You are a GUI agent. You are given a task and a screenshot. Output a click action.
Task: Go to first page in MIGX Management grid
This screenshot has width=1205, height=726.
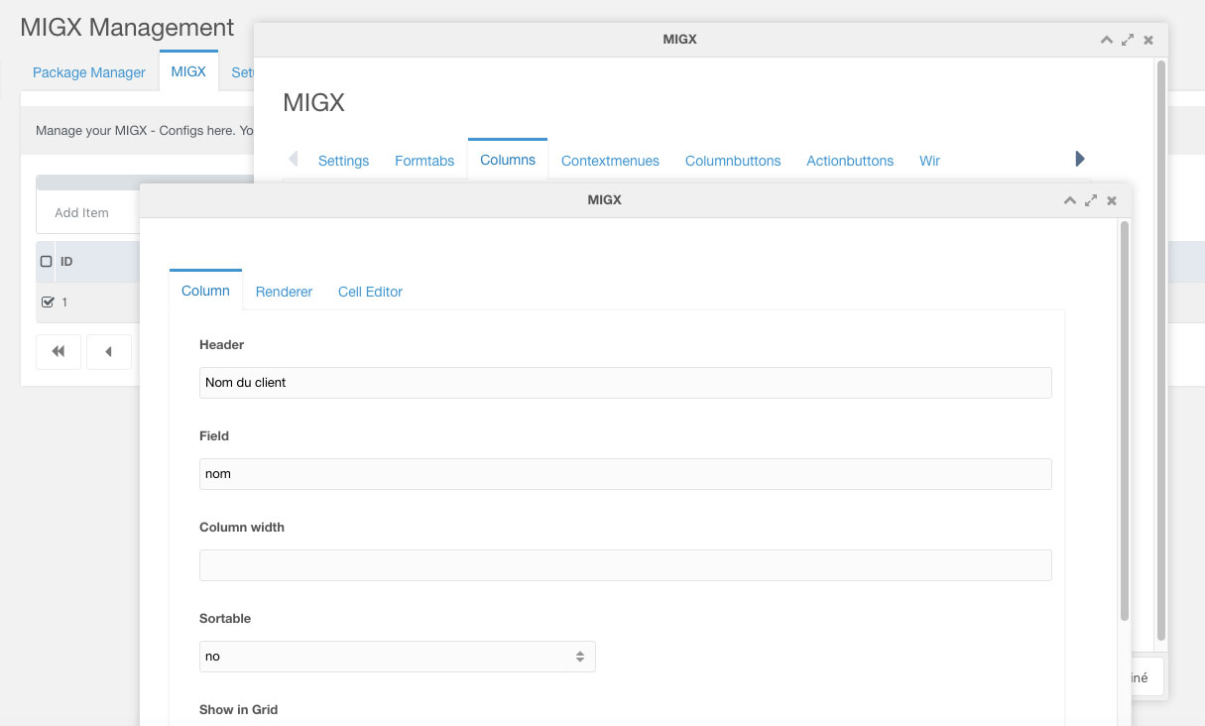tap(59, 352)
